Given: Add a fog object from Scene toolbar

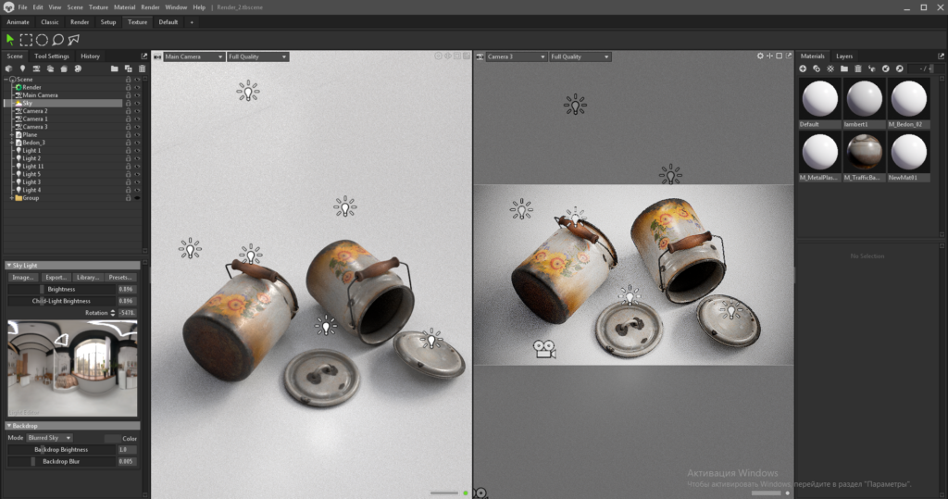Looking at the screenshot, I should point(50,69).
